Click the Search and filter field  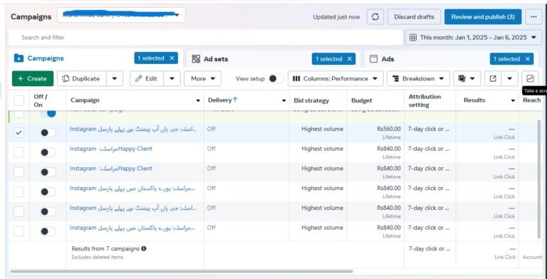(x=206, y=37)
